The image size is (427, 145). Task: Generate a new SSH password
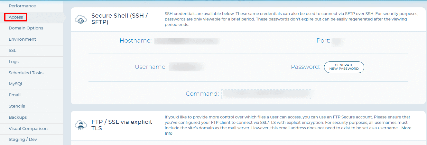(344, 67)
